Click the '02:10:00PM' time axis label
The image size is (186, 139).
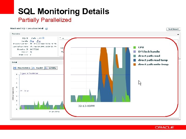pos(87,106)
